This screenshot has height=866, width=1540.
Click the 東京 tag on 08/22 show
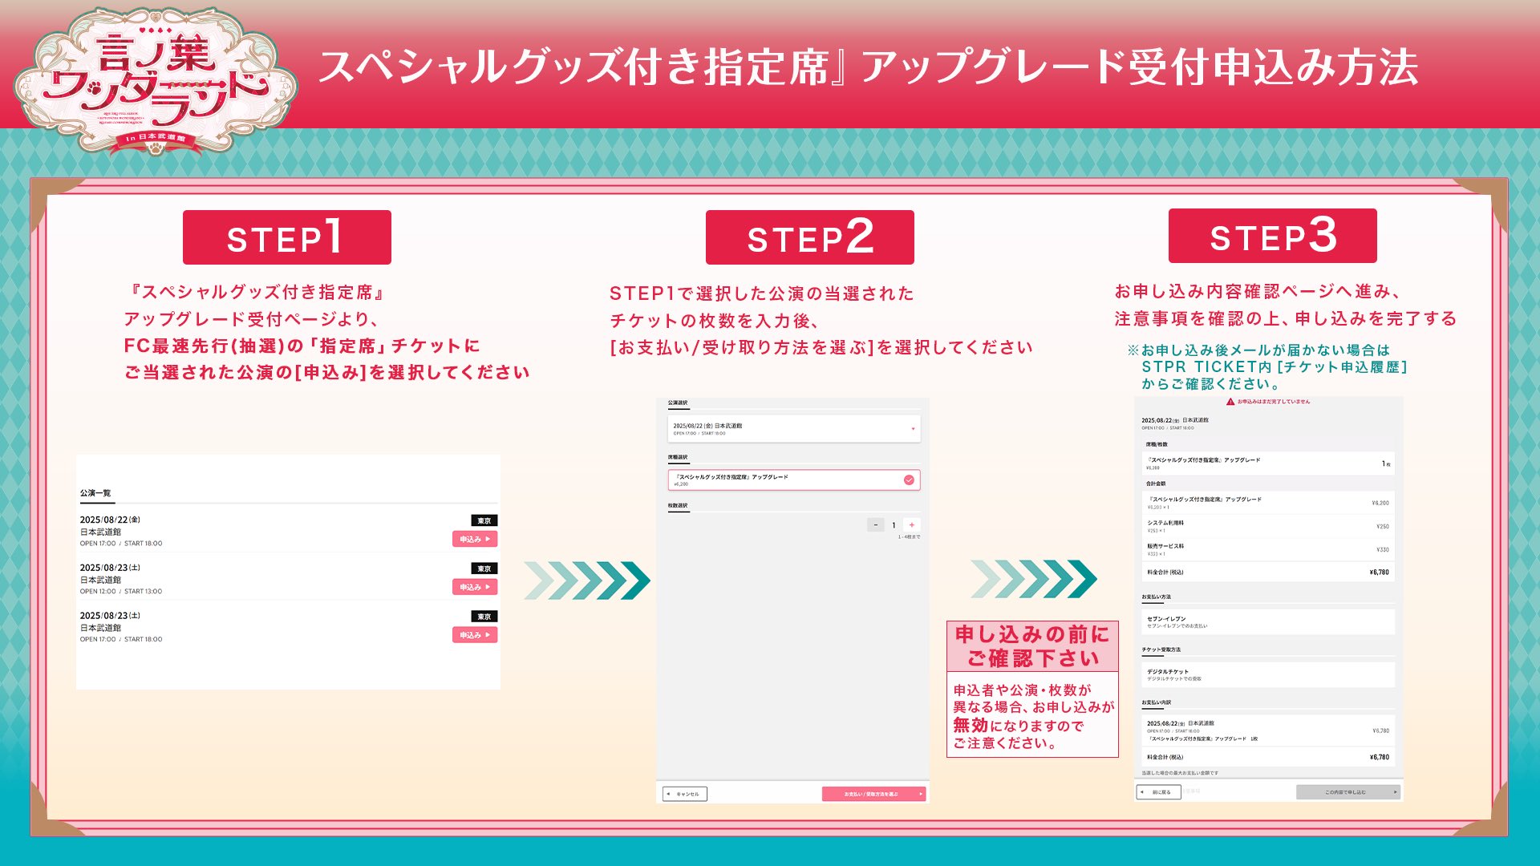point(484,520)
